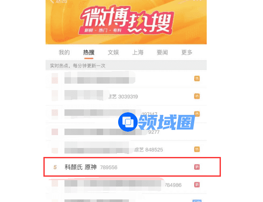Viewport: 263px width, 202px height.
Task: Open the entry showing 综艺 3039319
Action: coord(126,96)
